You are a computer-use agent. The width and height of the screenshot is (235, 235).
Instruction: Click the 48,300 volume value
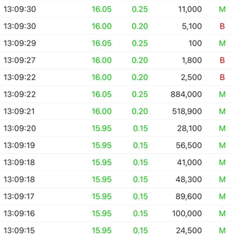189,179
